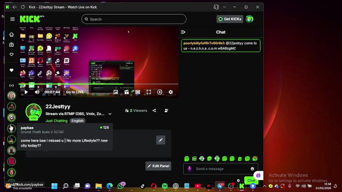
Task: Open 22Jesttyy channel name
Action: (x=58, y=106)
